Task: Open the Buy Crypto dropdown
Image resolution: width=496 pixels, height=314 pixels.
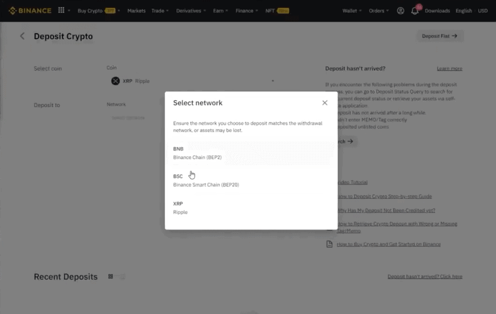Action: pos(99,11)
